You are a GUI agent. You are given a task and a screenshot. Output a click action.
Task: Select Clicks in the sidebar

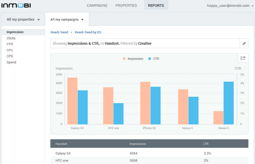(11, 38)
